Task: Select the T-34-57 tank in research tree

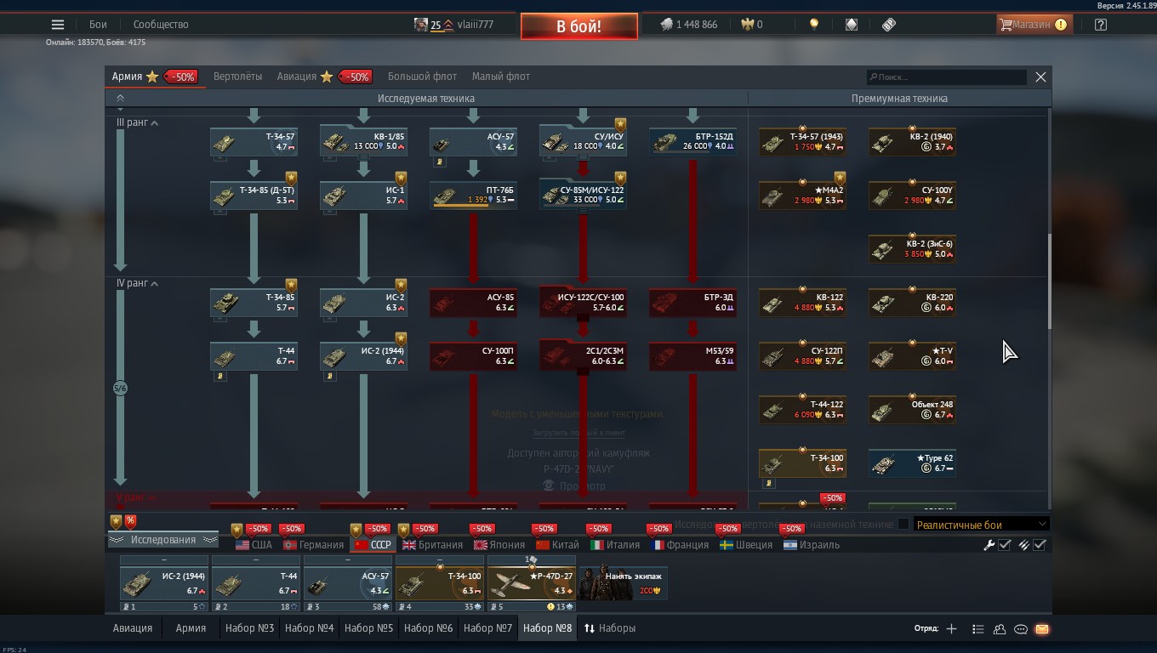Action: tap(254, 142)
